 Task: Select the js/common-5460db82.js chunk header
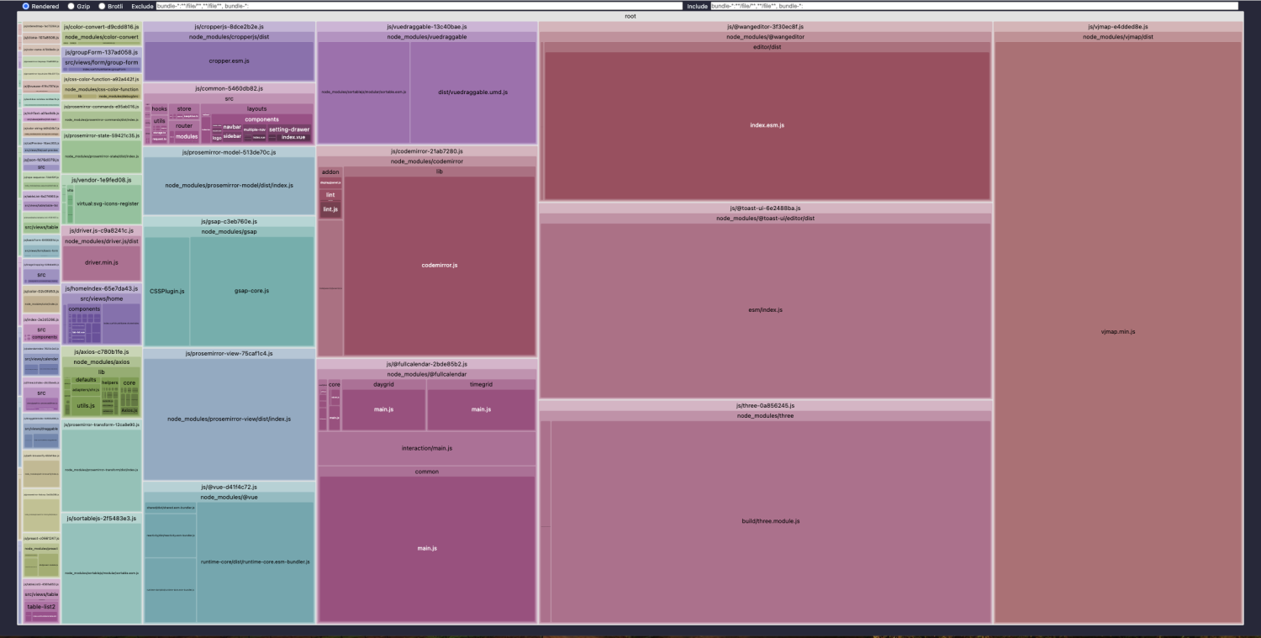pyautogui.click(x=230, y=88)
